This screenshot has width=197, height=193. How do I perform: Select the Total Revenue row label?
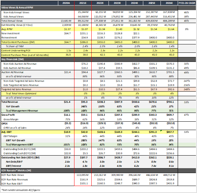coord(10,102)
